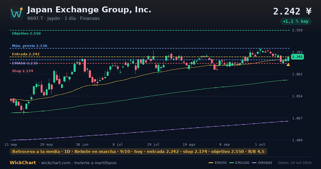The image size is (321, 169).
Task: Click the EMA840 legend color line
Action: (254, 163)
